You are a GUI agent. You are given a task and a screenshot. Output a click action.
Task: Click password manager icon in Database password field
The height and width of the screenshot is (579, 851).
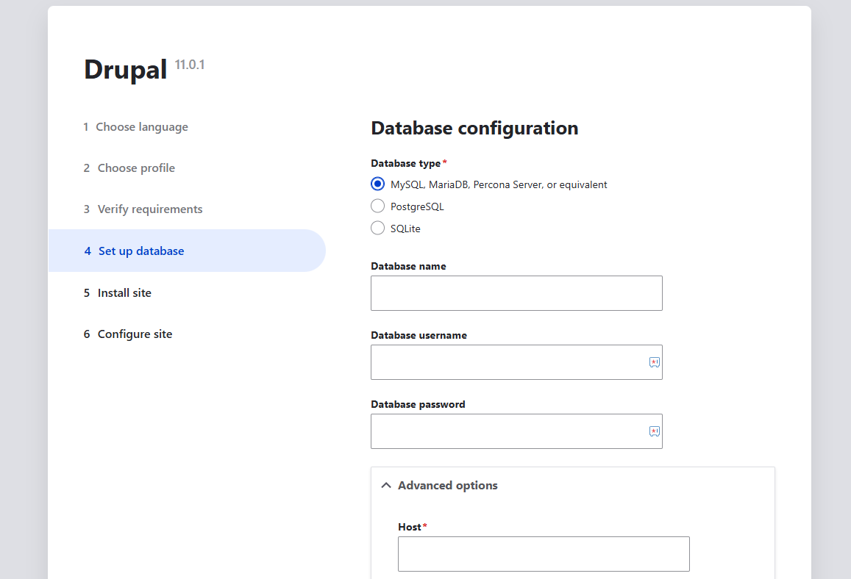tap(654, 431)
